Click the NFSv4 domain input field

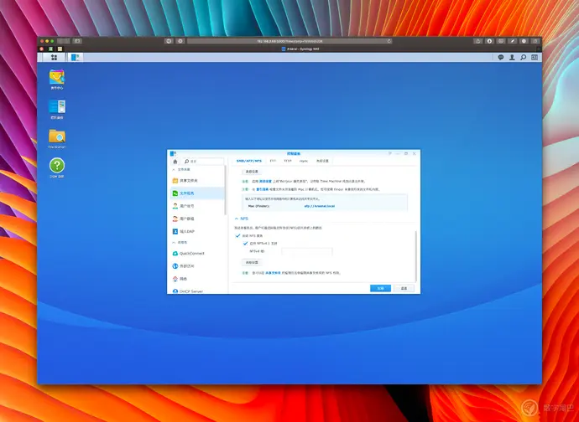[x=307, y=251]
